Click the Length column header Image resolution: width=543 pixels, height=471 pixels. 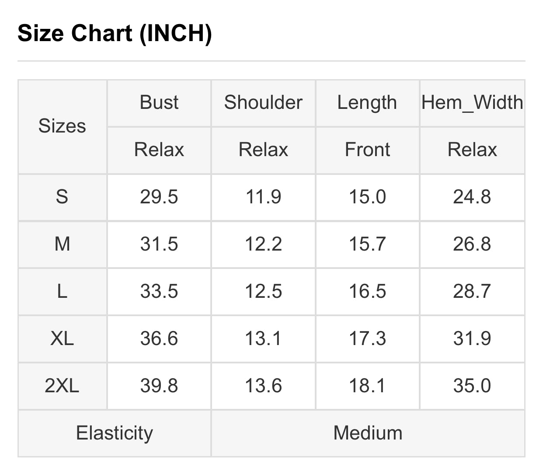[x=367, y=102]
